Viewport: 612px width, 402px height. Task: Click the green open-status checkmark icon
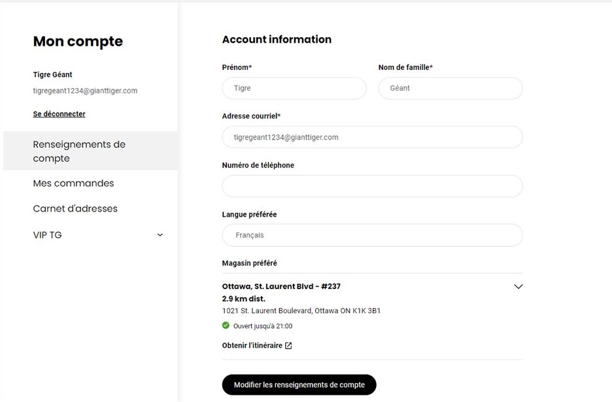226,326
